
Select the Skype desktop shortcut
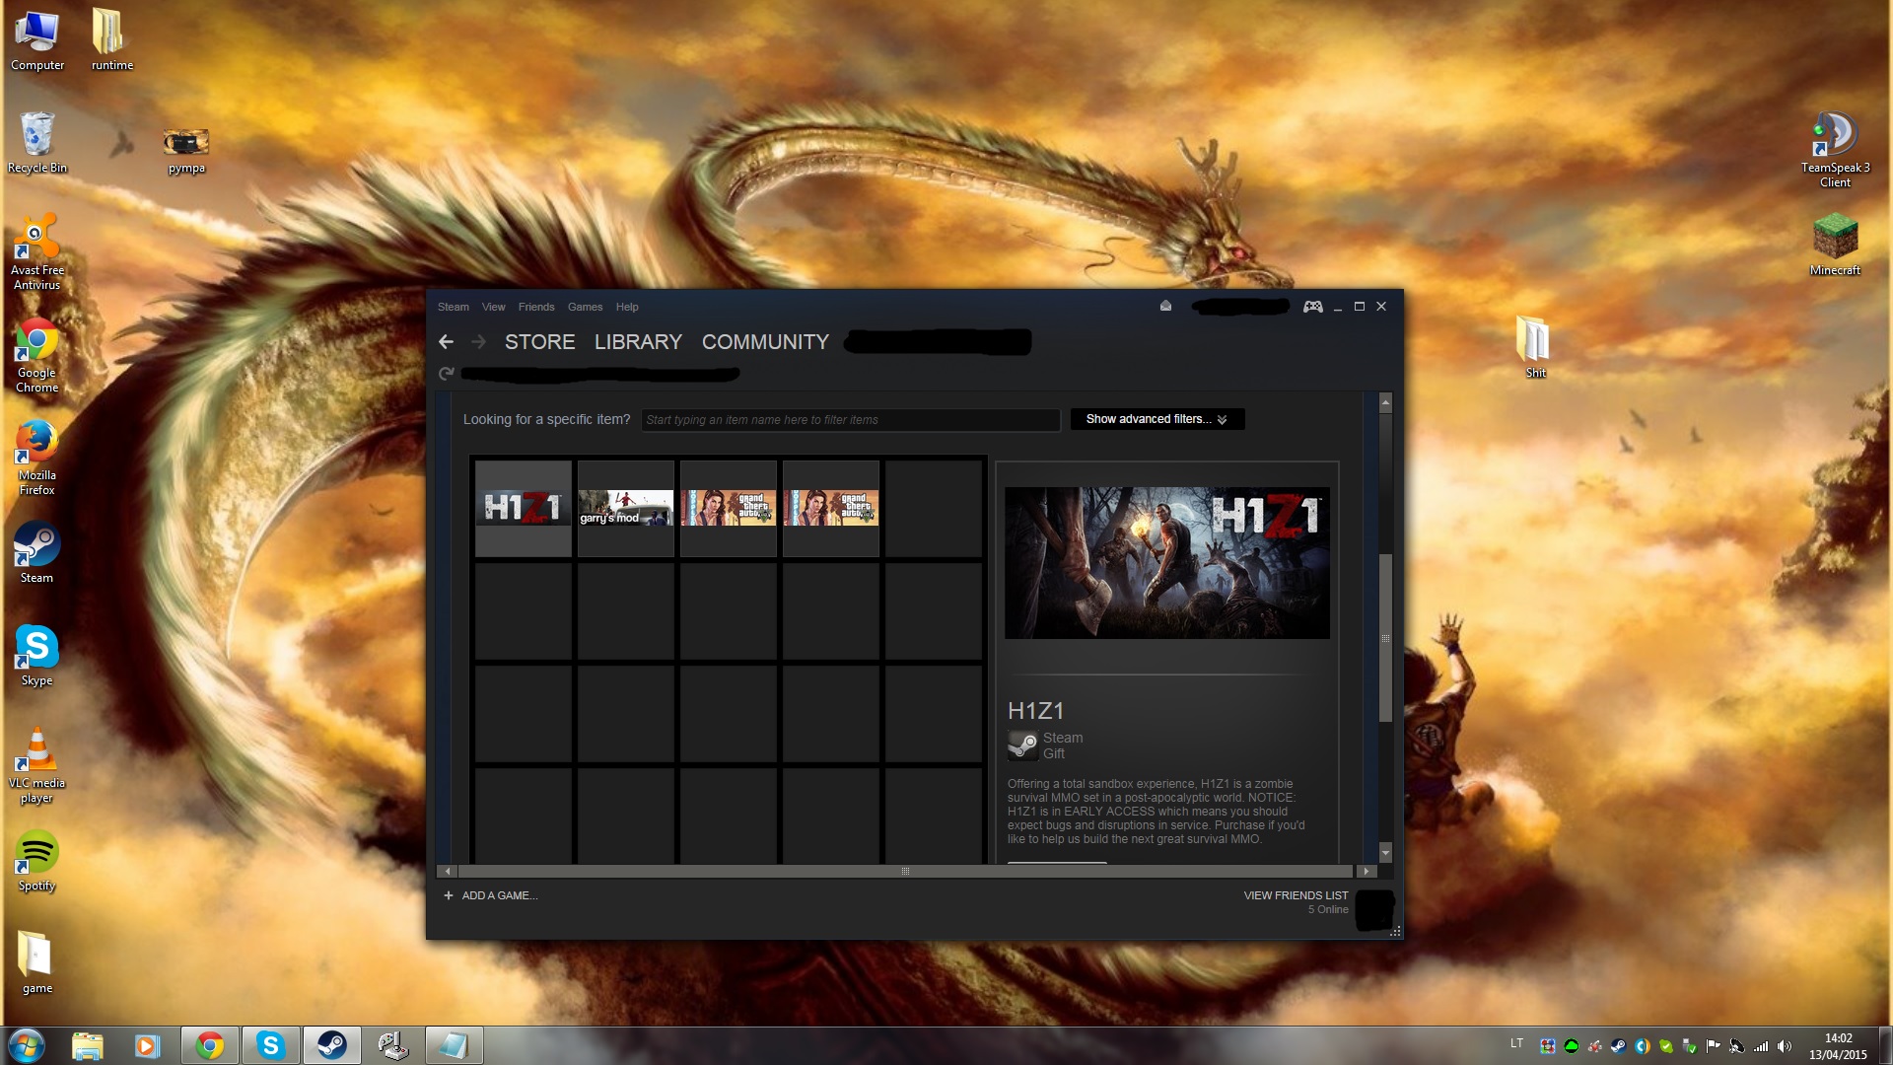[37, 656]
